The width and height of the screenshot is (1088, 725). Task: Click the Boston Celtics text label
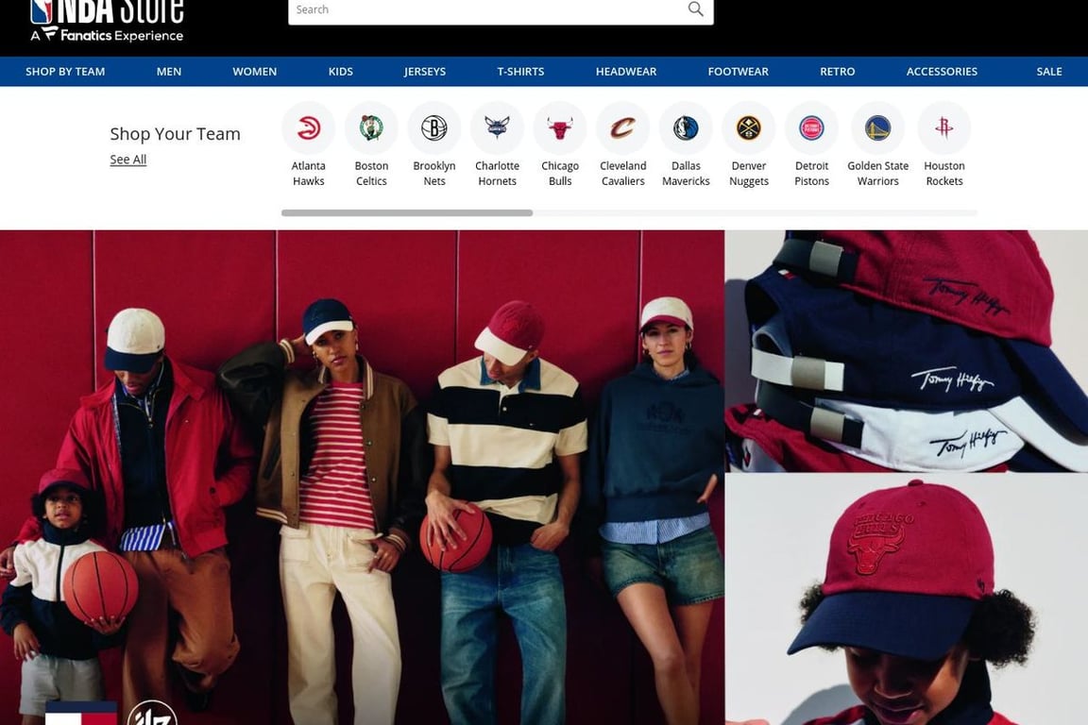point(371,174)
